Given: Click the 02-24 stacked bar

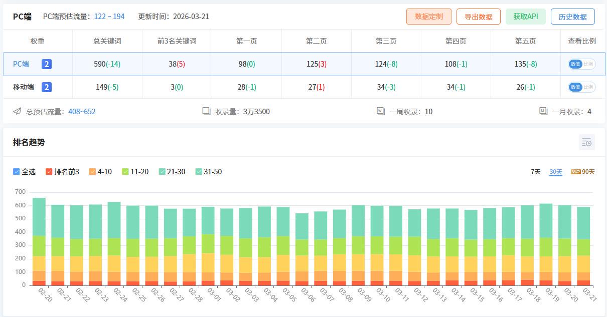Looking at the screenshot, I should click(114, 244).
